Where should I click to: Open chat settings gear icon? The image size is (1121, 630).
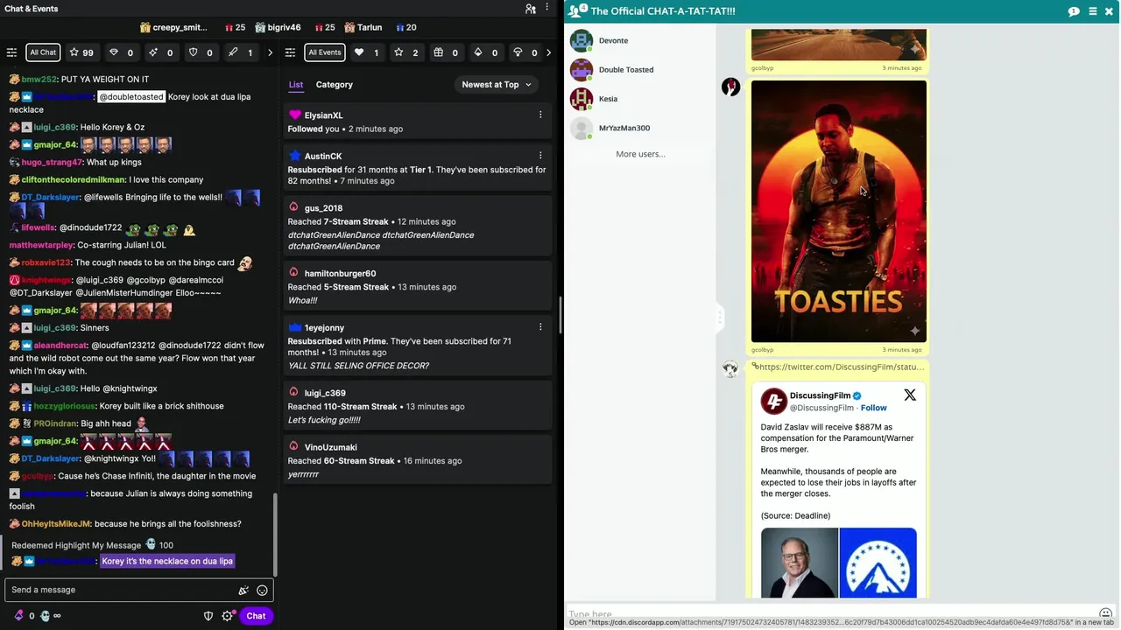click(x=228, y=616)
